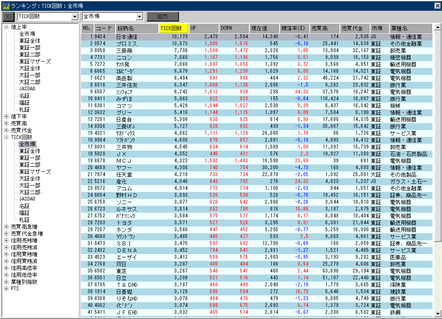The image size is (442, 319).
Task: Select the グリー stock row
Action: click(x=257, y=112)
